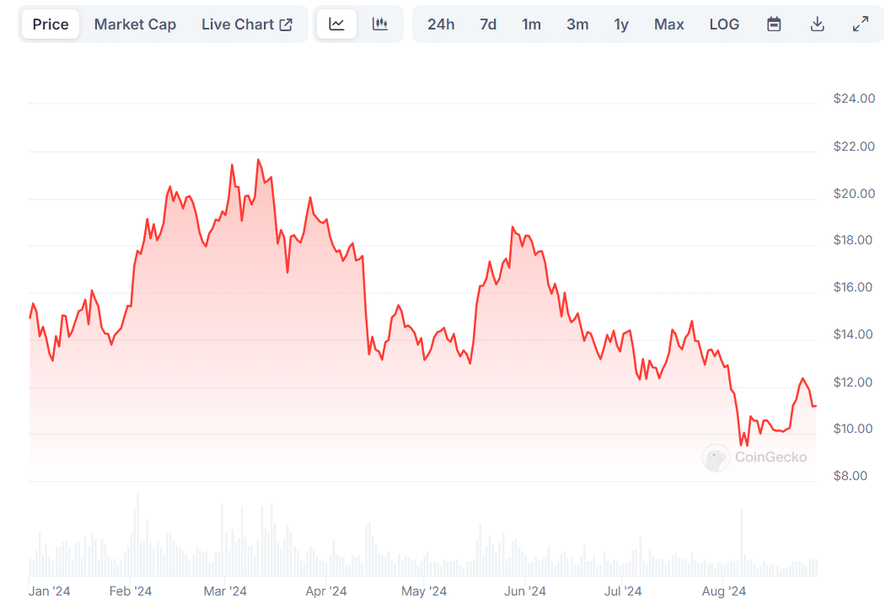Switch to line chart view
This screenshot has height=609, width=891.
click(x=336, y=24)
